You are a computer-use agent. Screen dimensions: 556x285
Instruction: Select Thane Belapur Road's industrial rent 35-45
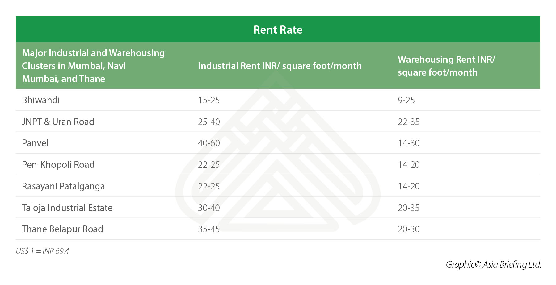209,229
